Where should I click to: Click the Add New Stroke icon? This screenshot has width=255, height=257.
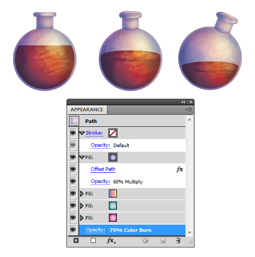(x=76, y=240)
